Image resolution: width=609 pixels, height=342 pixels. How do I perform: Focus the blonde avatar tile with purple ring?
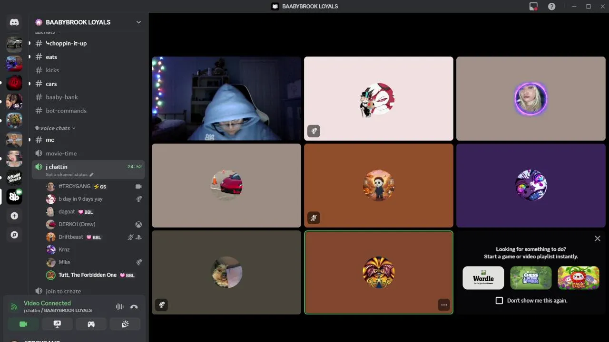click(531, 99)
